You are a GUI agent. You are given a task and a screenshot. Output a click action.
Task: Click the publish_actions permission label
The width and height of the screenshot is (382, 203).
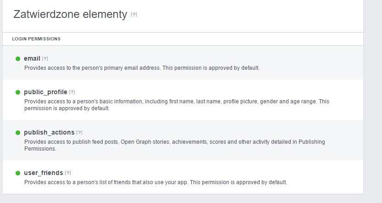click(50, 133)
